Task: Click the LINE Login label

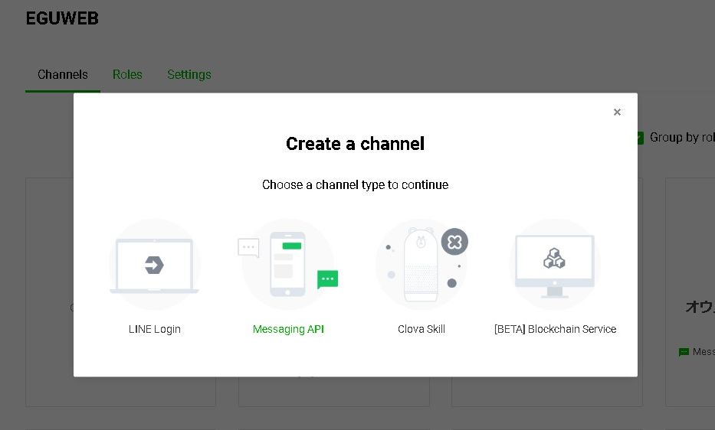Action: (x=155, y=329)
